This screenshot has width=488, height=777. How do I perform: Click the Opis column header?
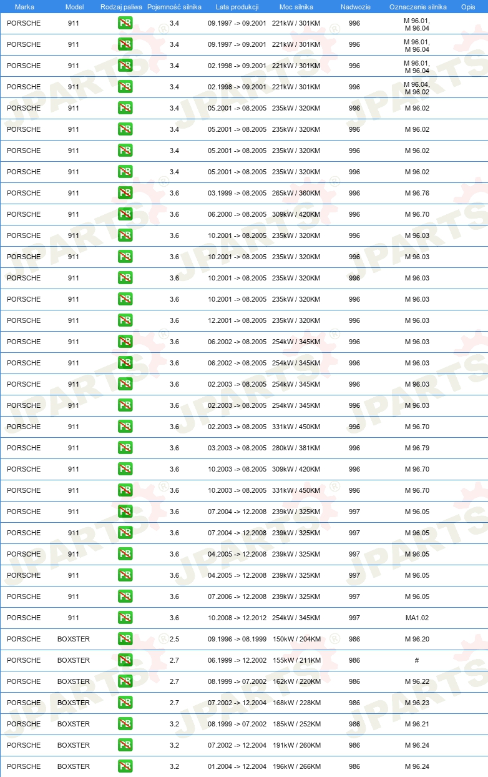pyautogui.click(x=468, y=7)
